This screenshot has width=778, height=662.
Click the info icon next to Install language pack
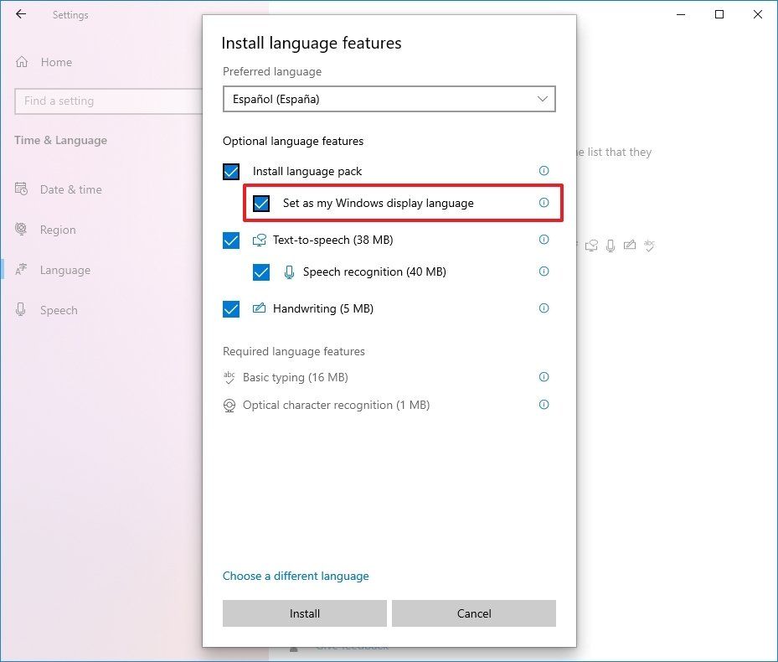pos(544,170)
